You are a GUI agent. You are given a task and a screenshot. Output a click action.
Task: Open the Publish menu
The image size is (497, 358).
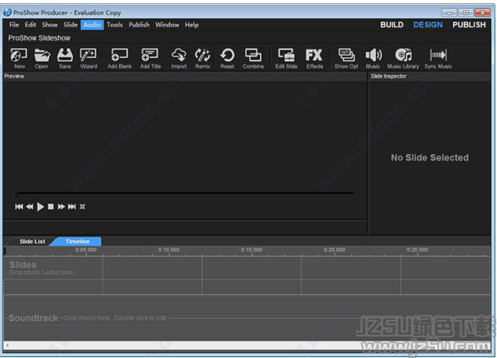(x=139, y=25)
